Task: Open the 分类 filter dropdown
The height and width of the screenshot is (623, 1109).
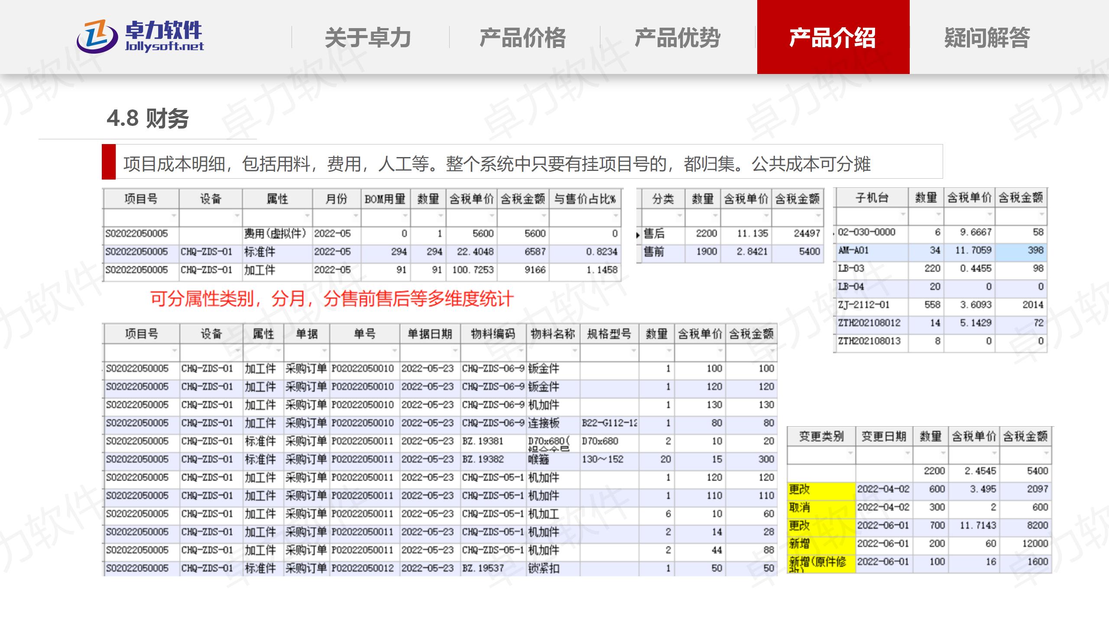Action: coord(679,215)
